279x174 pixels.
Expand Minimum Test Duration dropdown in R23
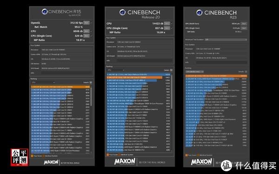pos(226,39)
